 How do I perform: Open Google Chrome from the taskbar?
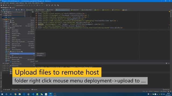[x=15, y=94]
